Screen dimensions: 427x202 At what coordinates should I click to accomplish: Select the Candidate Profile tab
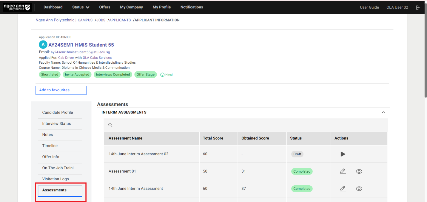58,112
